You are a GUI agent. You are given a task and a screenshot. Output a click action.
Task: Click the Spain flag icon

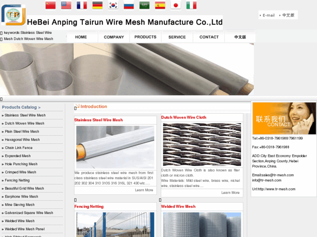pyautogui.click(x=160, y=5)
